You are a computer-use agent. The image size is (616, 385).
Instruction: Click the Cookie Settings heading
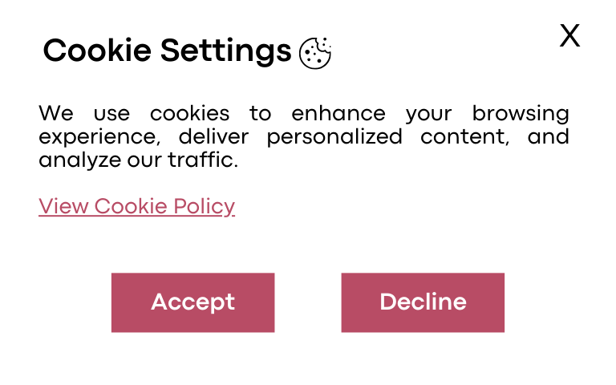coord(168,51)
